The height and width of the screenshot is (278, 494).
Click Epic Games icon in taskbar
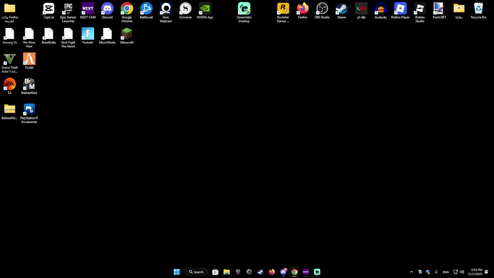pyautogui.click(x=238, y=272)
